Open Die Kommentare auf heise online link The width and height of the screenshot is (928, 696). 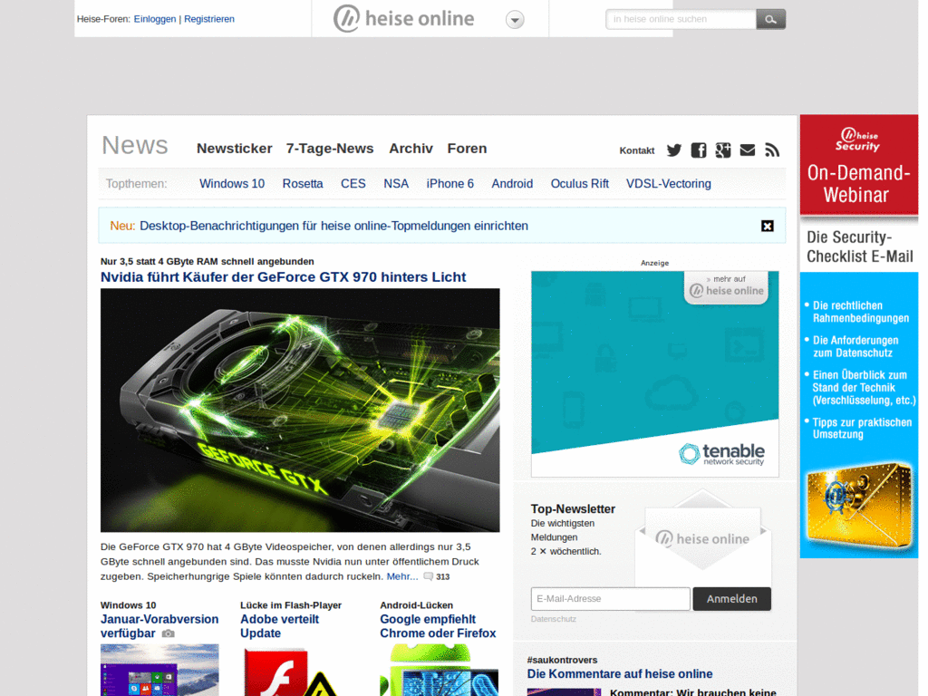(x=620, y=674)
